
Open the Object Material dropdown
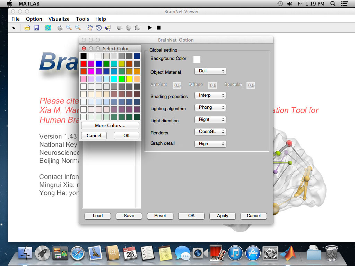click(210, 71)
